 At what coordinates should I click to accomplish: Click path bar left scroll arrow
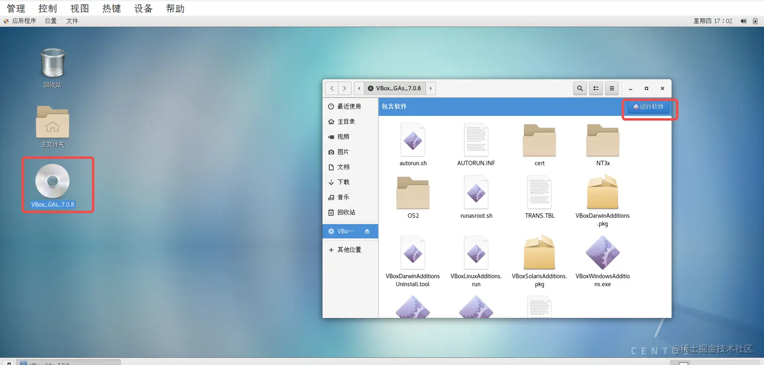click(x=359, y=88)
